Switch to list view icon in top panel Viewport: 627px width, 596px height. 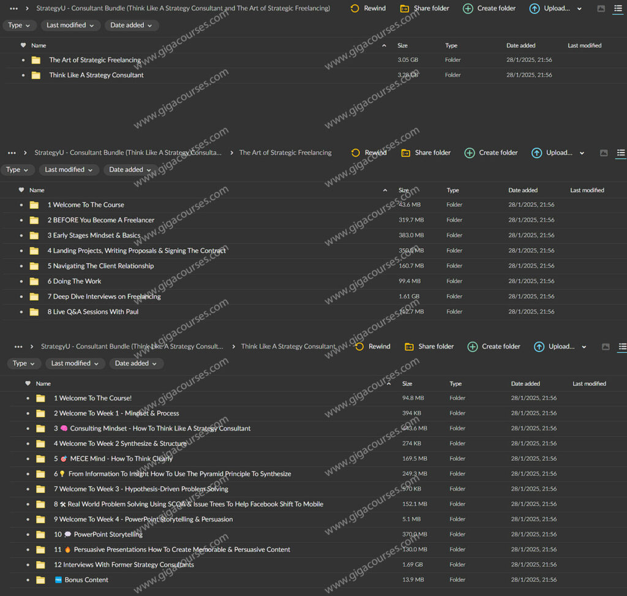(x=618, y=9)
